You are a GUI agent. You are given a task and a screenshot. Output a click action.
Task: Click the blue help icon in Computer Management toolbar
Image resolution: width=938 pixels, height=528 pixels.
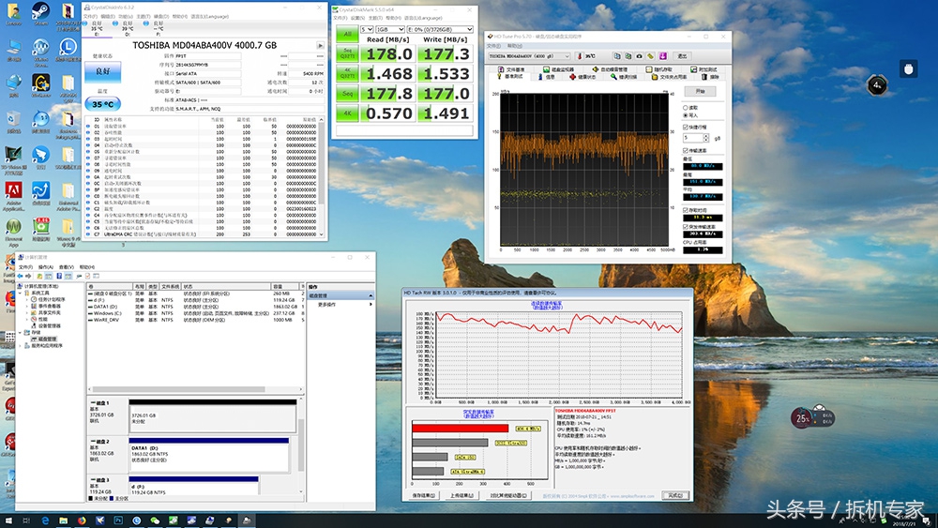(x=59, y=277)
